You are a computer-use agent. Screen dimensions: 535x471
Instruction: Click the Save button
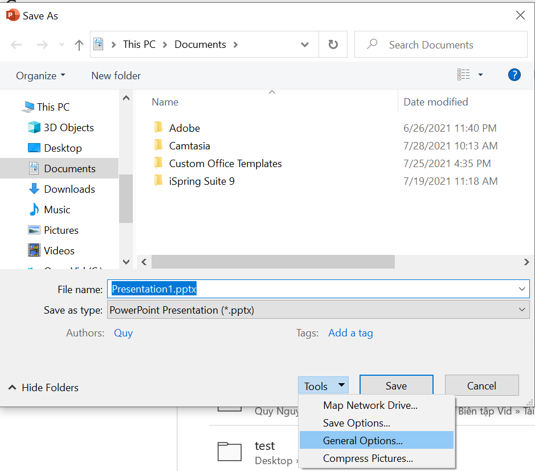tap(396, 385)
